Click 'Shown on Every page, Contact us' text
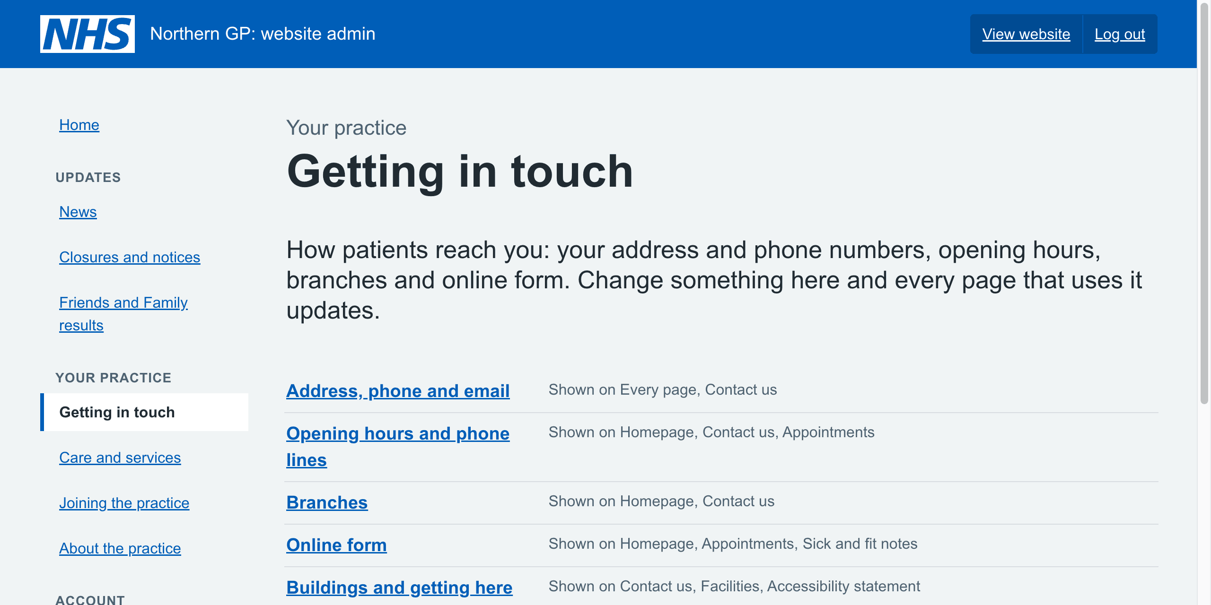The height and width of the screenshot is (605, 1211). pyautogui.click(x=663, y=389)
